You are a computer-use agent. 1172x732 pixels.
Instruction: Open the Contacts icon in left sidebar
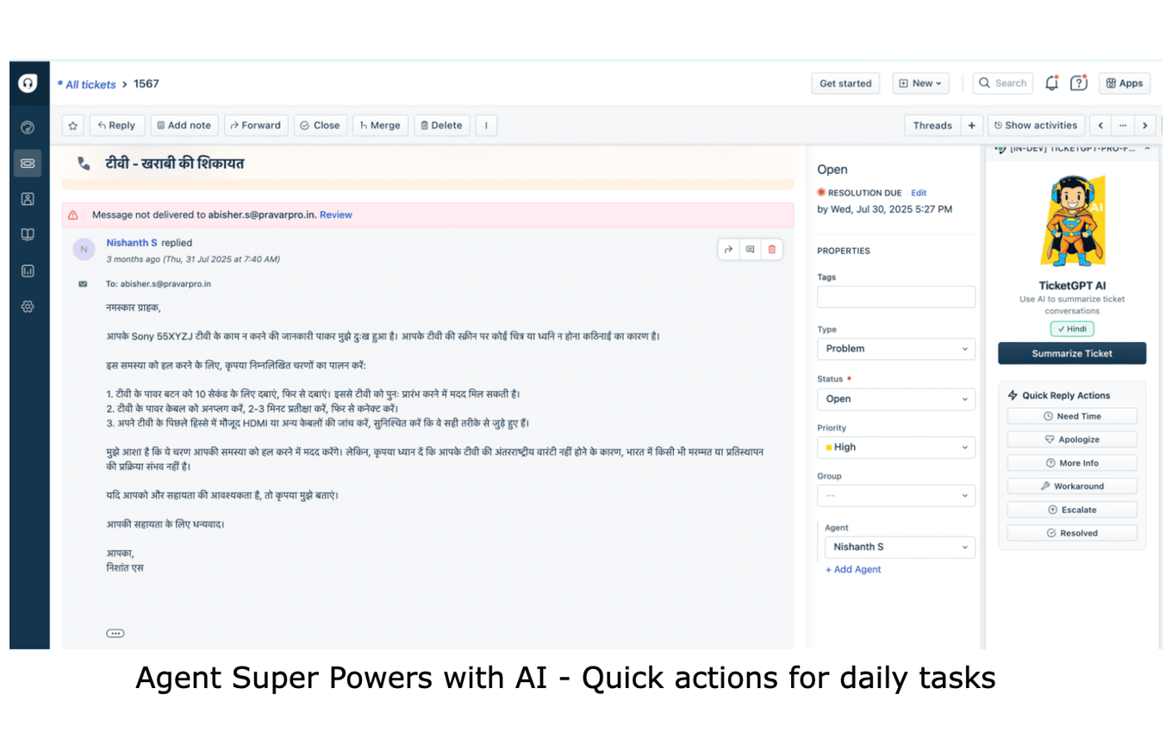point(28,199)
